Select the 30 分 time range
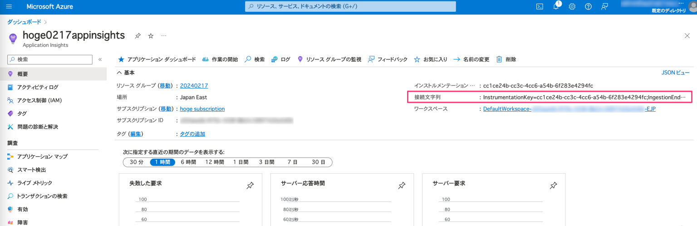This screenshot has height=226, width=697. (x=137, y=162)
